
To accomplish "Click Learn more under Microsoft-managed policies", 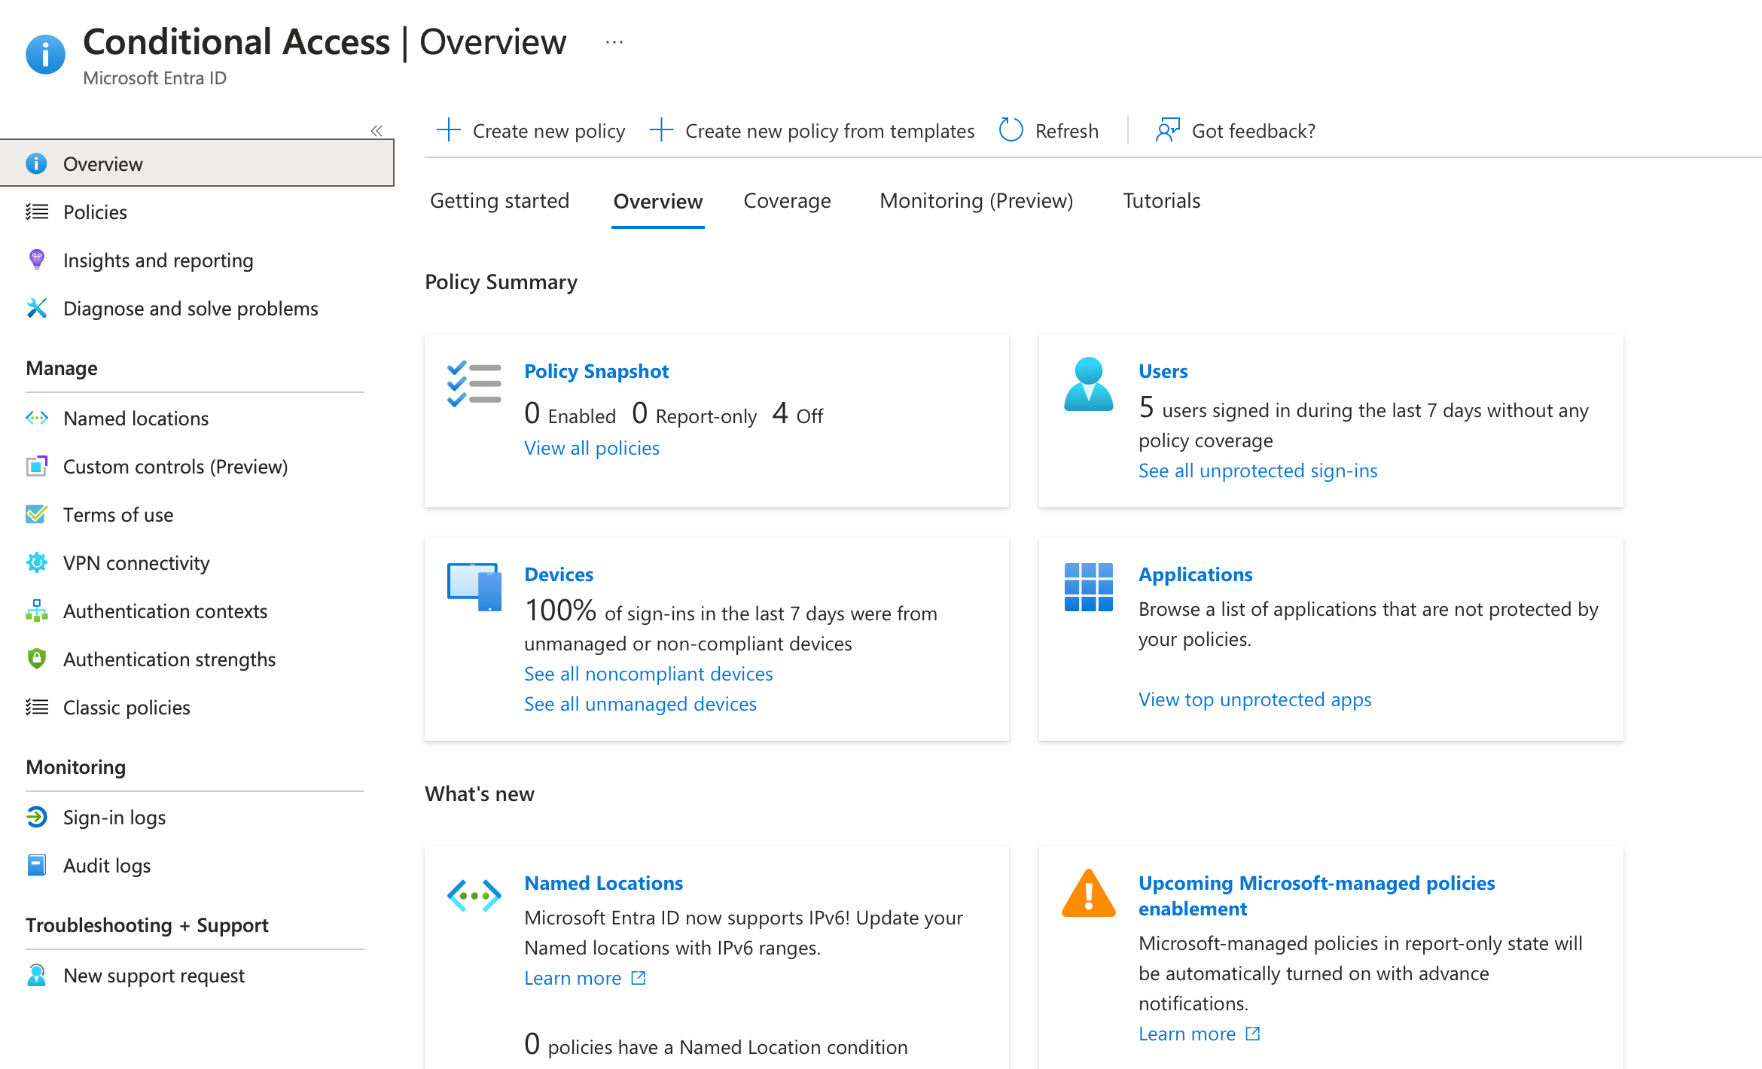I will [1200, 1034].
